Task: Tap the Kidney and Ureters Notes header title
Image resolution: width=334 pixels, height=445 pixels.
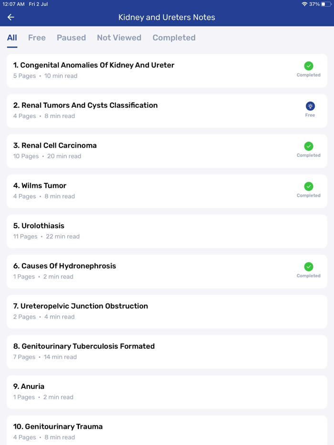Action: pos(167,17)
